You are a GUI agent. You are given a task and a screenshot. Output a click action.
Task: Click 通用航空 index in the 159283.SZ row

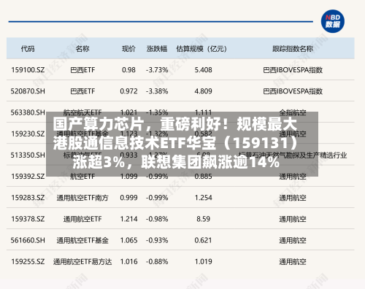pos(293,198)
